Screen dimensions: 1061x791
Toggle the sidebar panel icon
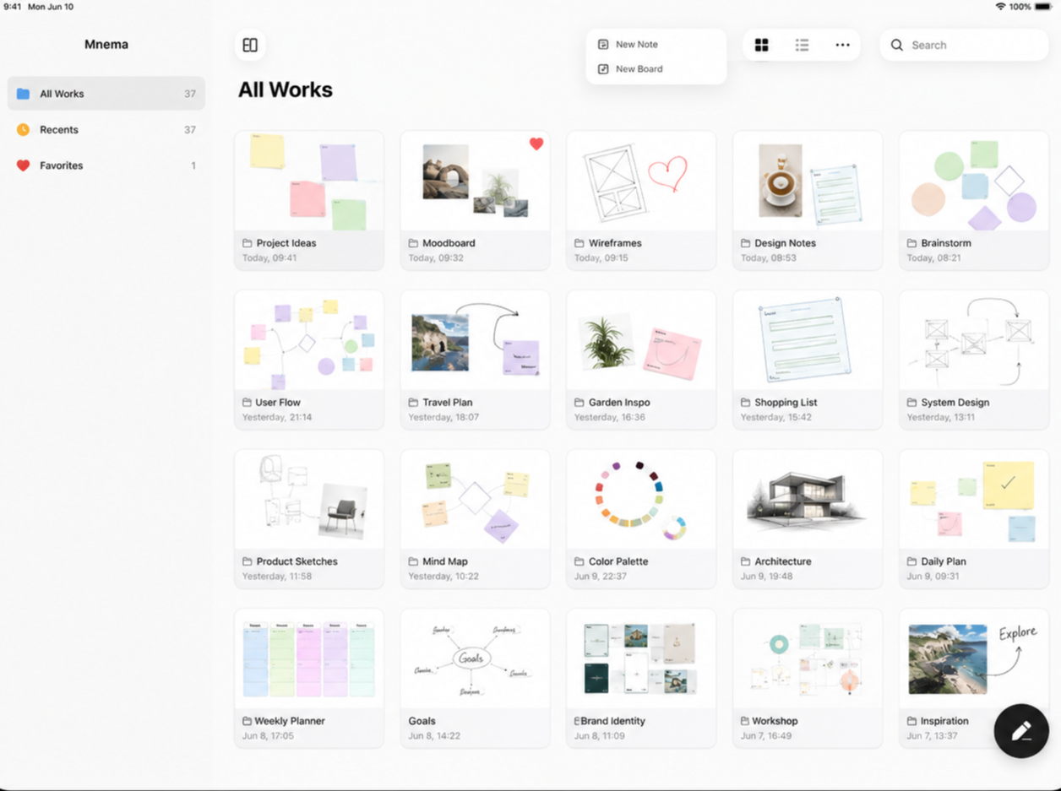pos(250,45)
